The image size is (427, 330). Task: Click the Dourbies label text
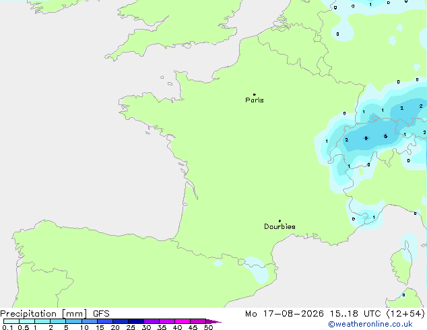(280, 226)
